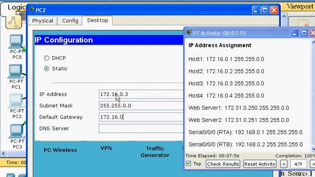This screenshot has height=177, width=315.
Task: Click the IP Address Assignment heading
Action: pyautogui.click(x=220, y=45)
